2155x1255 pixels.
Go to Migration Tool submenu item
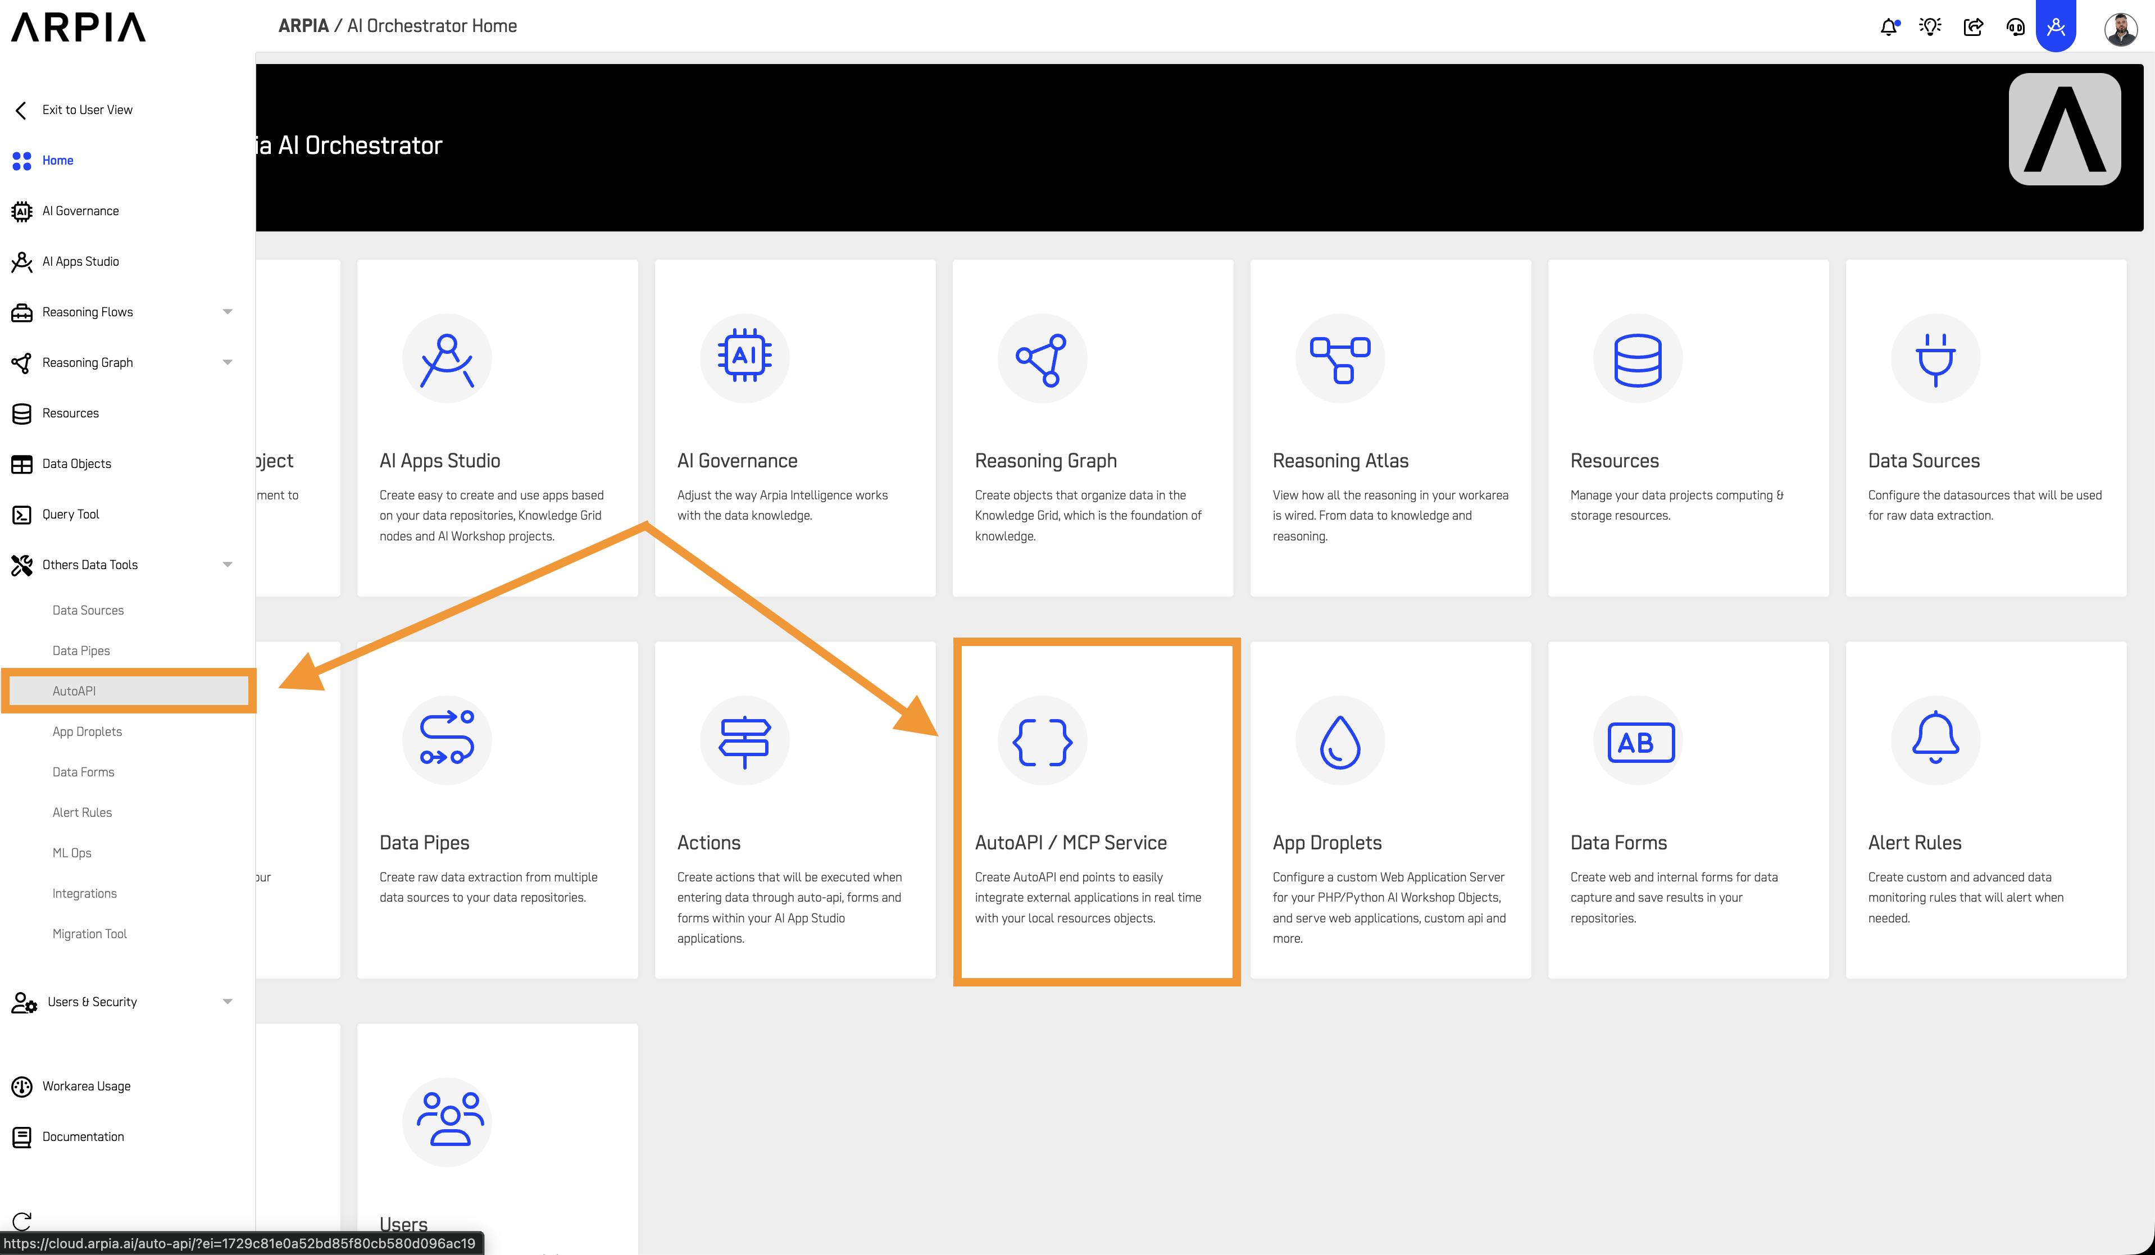tap(90, 934)
